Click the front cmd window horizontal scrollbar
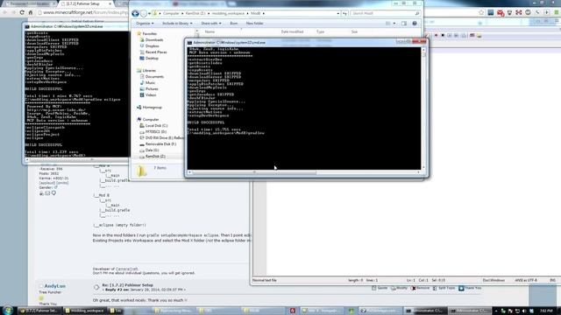The height and width of the screenshot is (315, 561). click(x=304, y=172)
